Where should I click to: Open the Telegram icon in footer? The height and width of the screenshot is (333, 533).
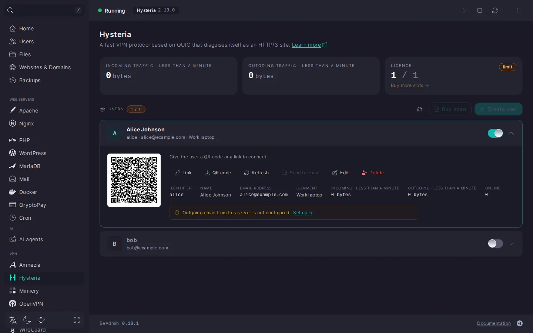(520, 323)
